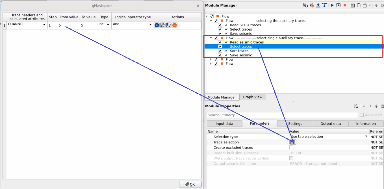Enable the Create excluded traces checkbox

point(291,147)
